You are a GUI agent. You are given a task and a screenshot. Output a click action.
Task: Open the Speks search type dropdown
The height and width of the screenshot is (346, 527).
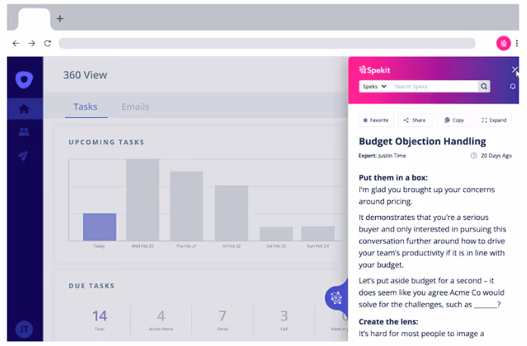coord(374,87)
